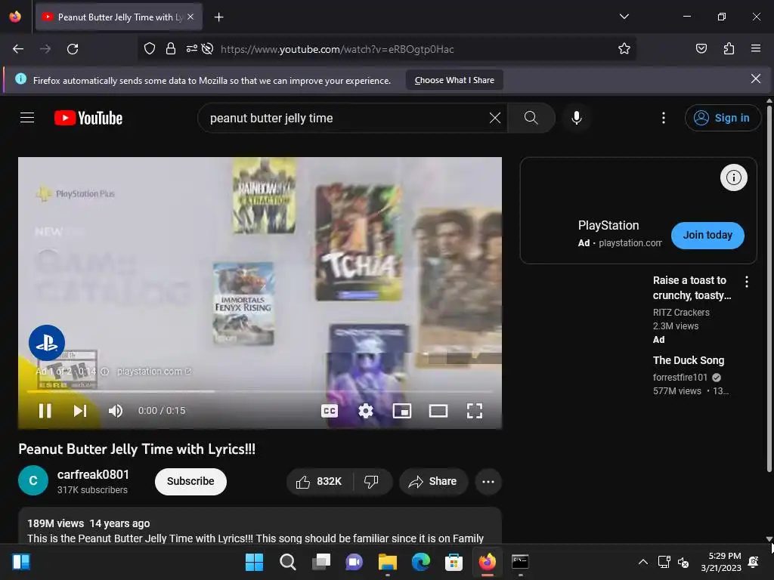View site security padlock info
The height and width of the screenshot is (580, 774).
point(170,48)
